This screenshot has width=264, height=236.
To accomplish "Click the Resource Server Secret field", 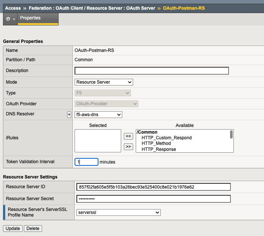I will tap(153, 199).
